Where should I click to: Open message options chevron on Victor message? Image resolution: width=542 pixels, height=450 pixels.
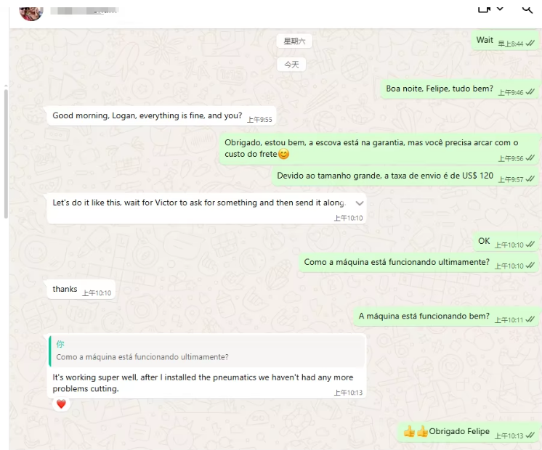pos(360,203)
